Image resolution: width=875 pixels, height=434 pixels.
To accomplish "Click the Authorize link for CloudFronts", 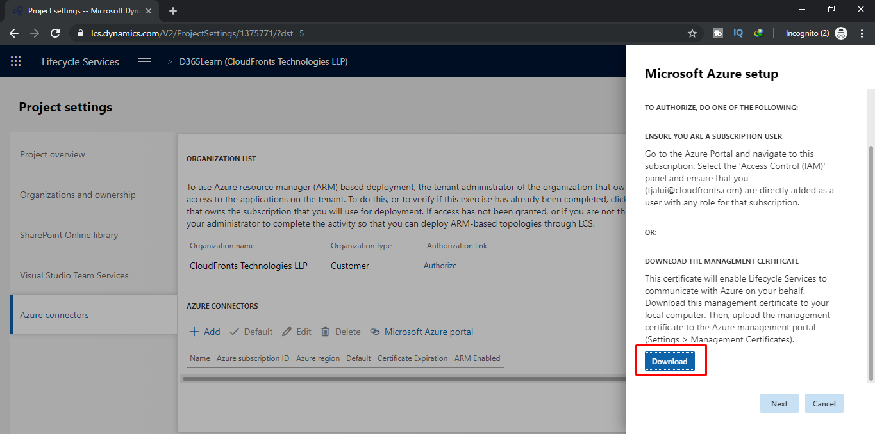I will [x=440, y=266].
